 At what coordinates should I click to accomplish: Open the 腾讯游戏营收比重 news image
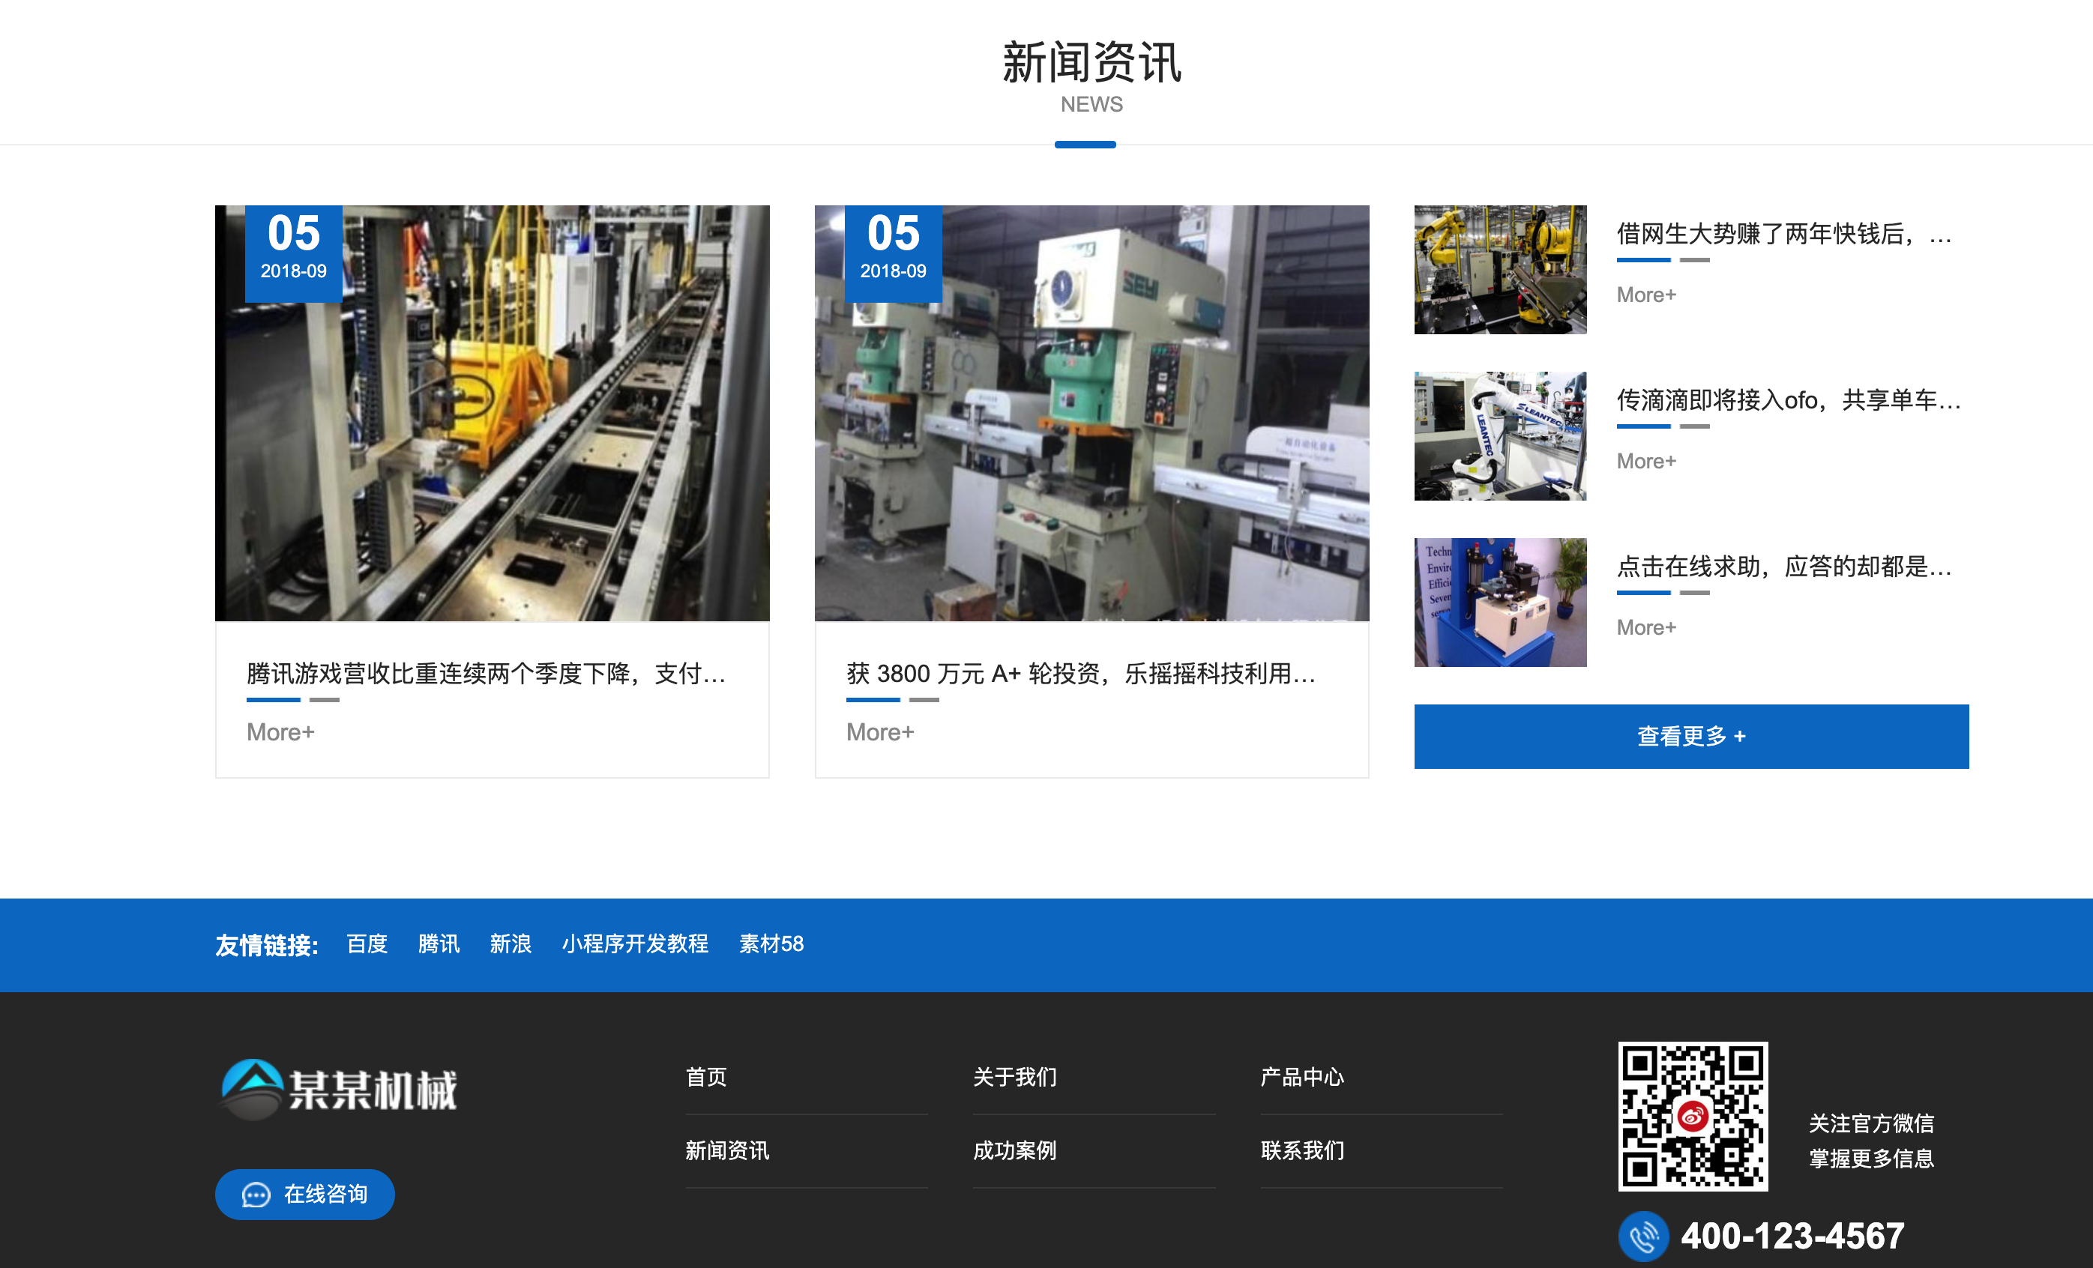pyautogui.click(x=492, y=413)
